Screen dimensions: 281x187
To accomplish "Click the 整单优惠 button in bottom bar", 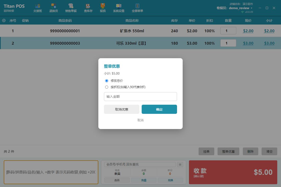I will pyautogui.click(x=228, y=151).
